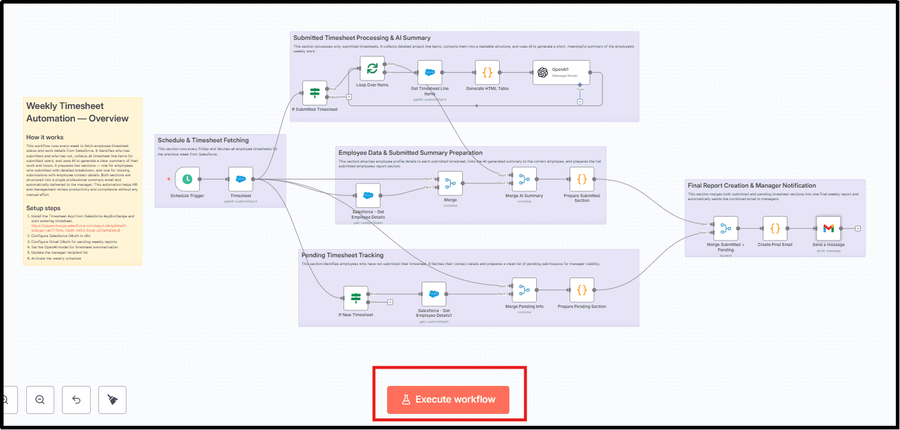
Task: Click the Execute workflow button
Action: (x=449, y=400)
